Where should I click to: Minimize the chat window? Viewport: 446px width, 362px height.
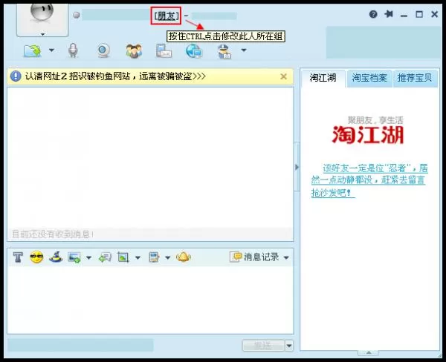(404, 16)
